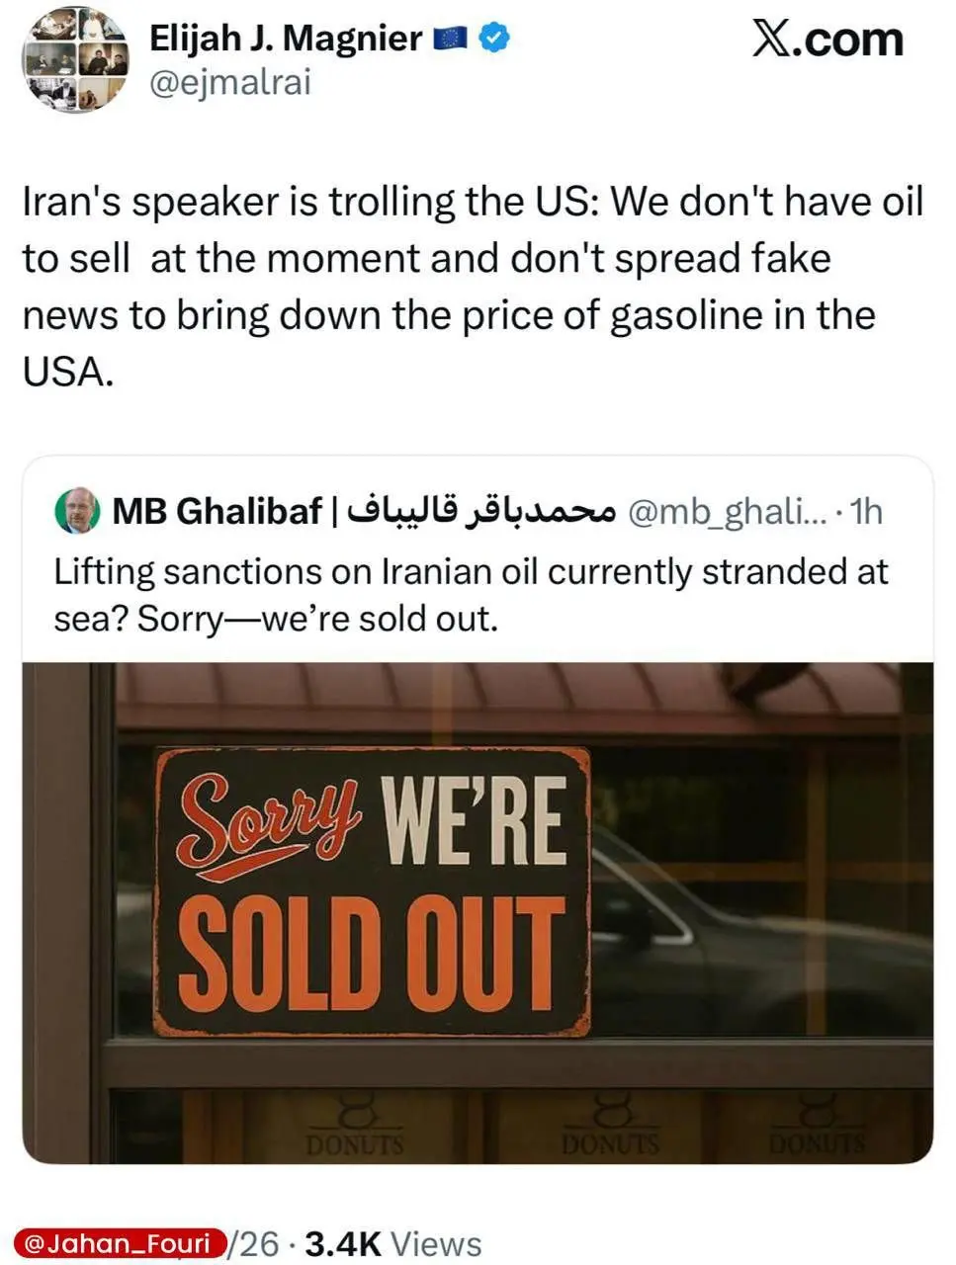Image resolution: width=956 pixels, height=1265 pixels.
Task: Open Elijah J. Magnier's profile picture
Action: 76,63
